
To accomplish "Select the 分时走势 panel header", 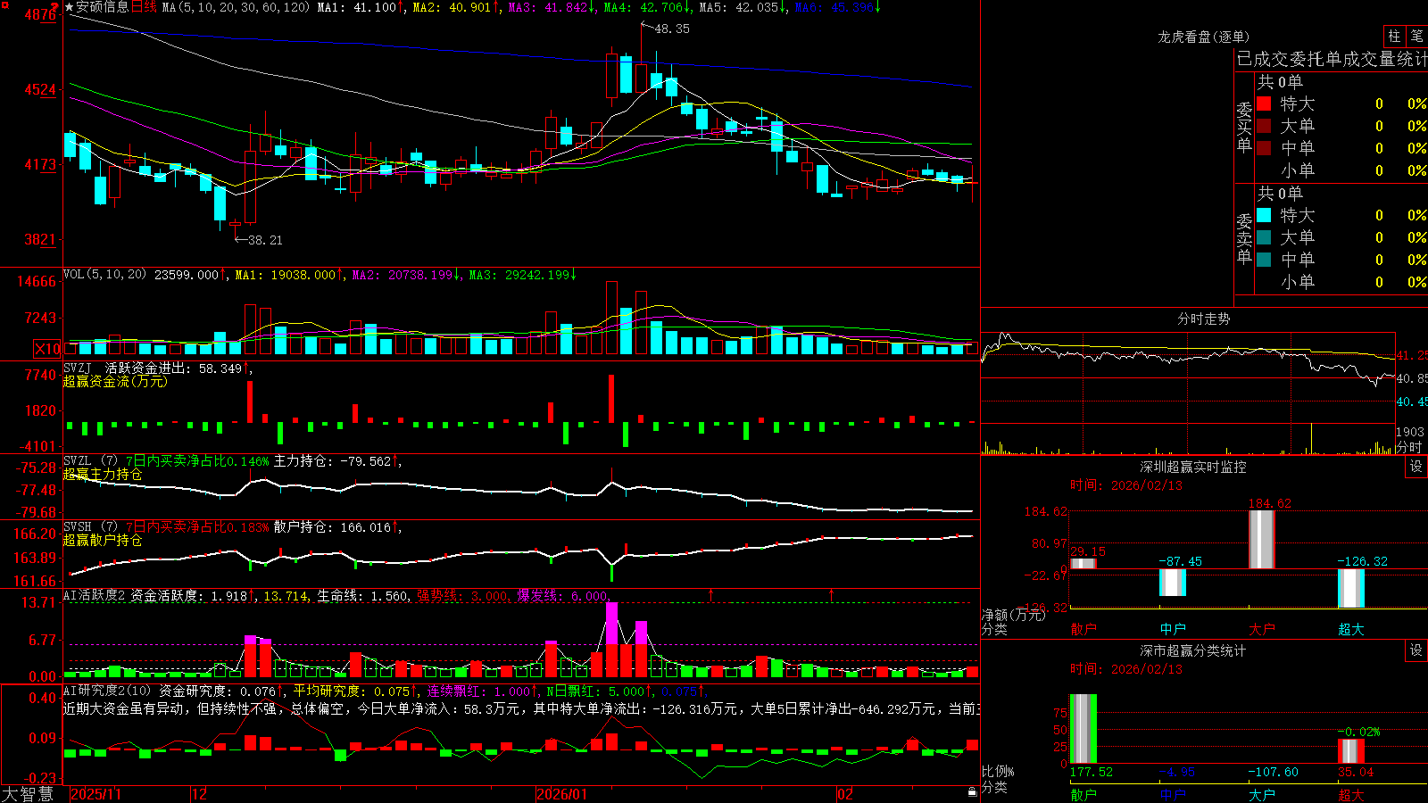I will pos(1203,319).
